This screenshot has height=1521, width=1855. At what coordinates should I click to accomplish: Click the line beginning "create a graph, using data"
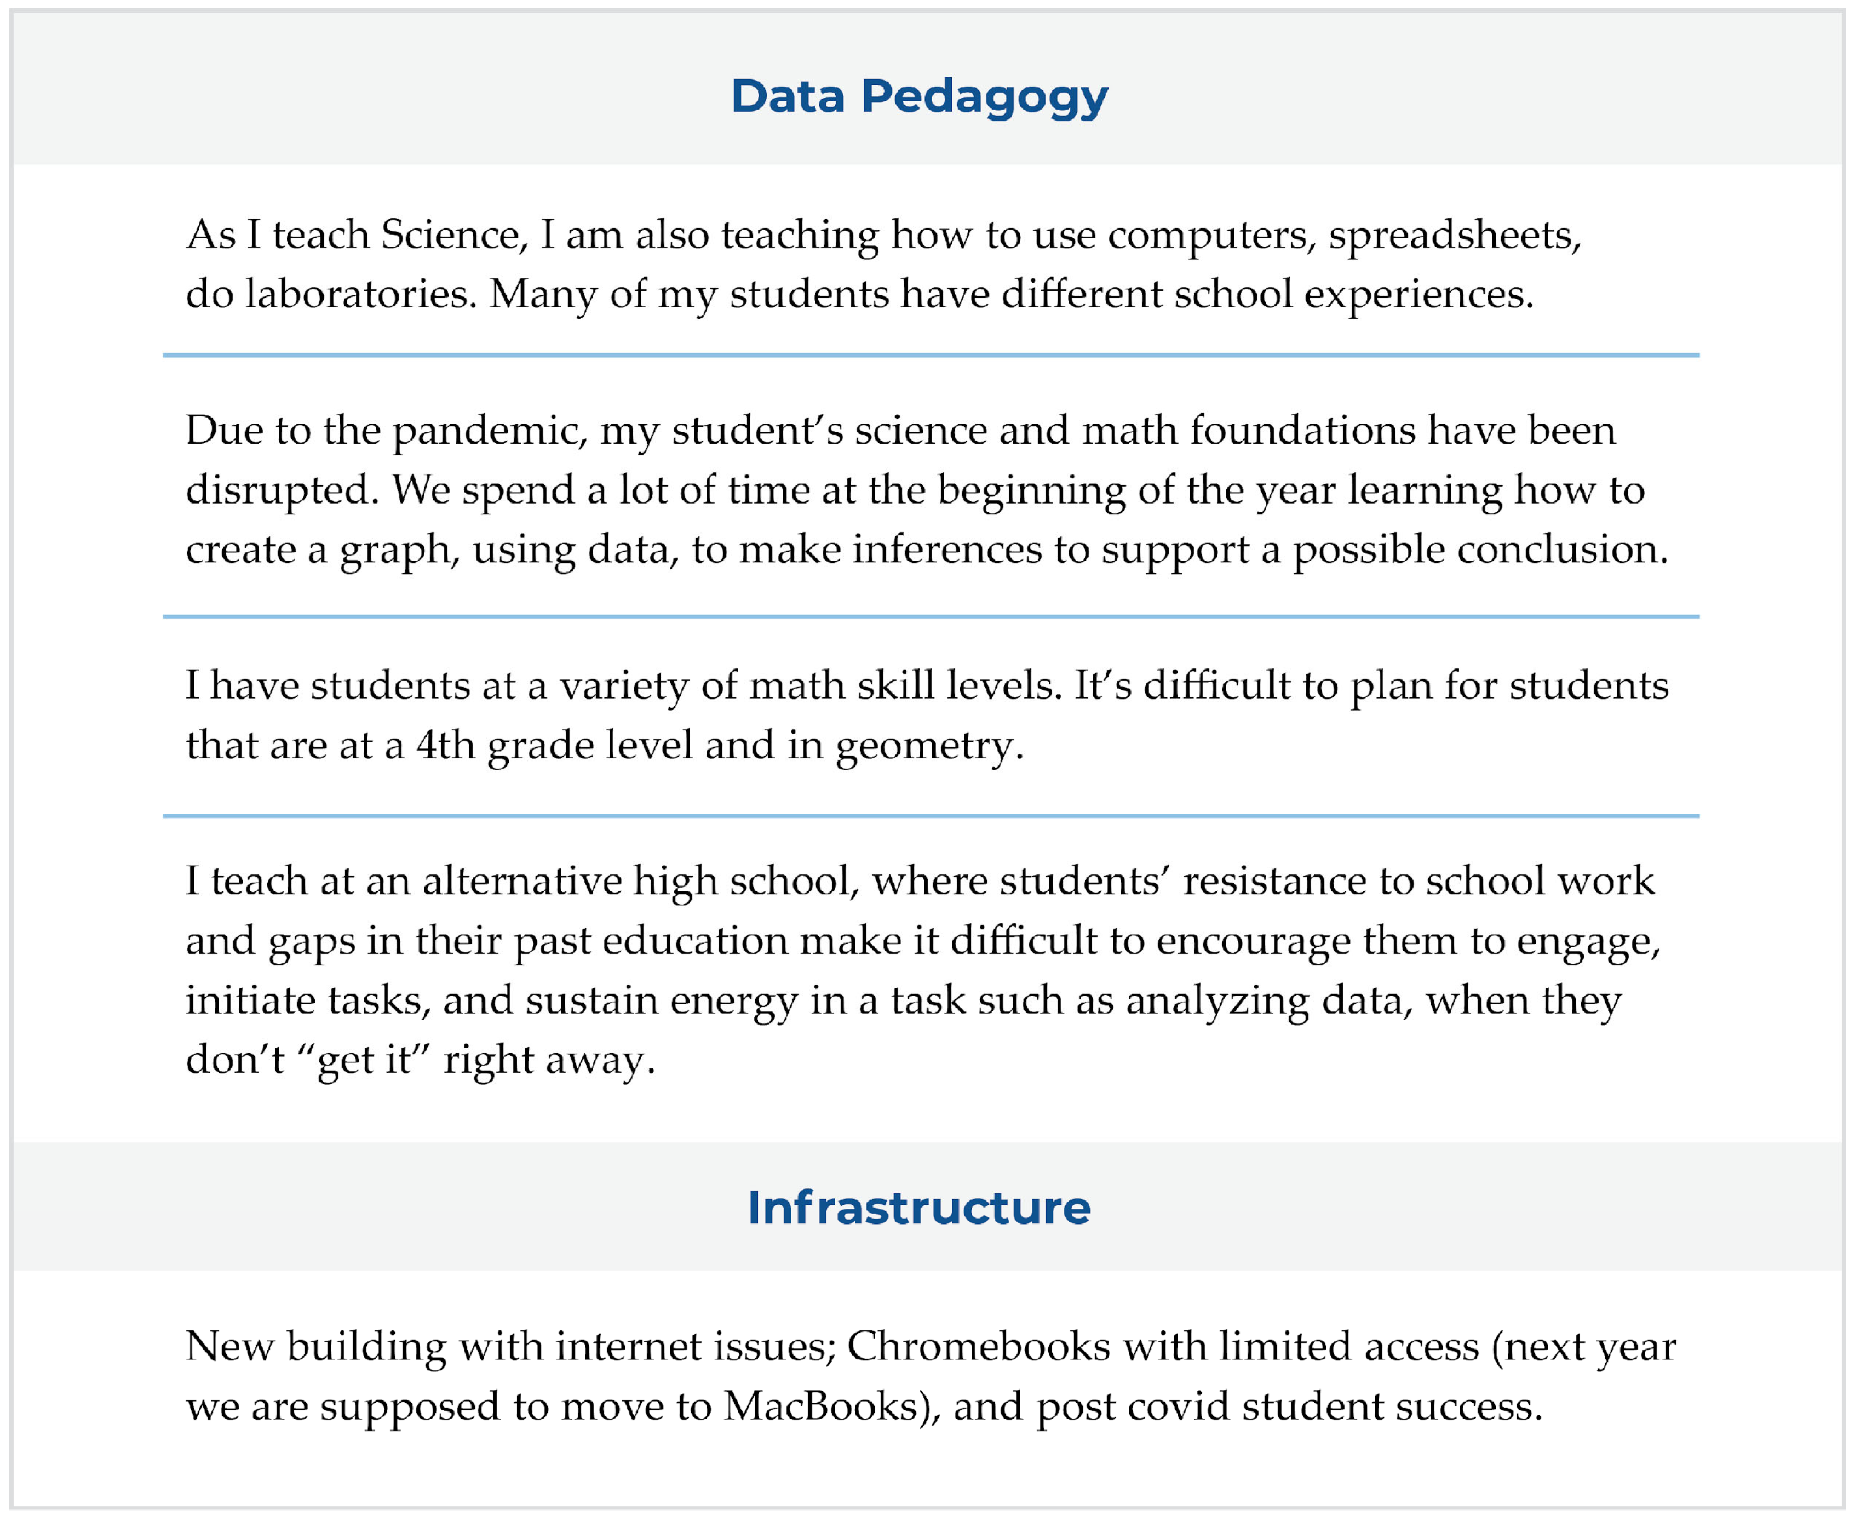tap(927, 550)
